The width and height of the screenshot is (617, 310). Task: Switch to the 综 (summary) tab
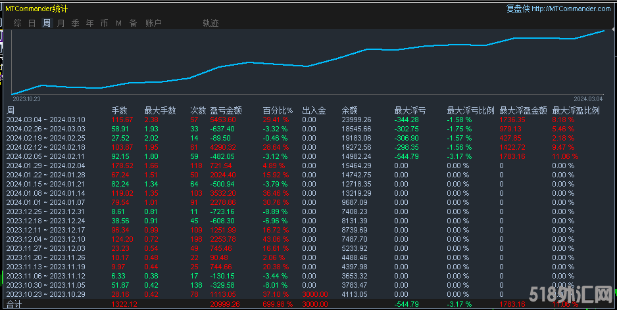(x=18, y=23)
